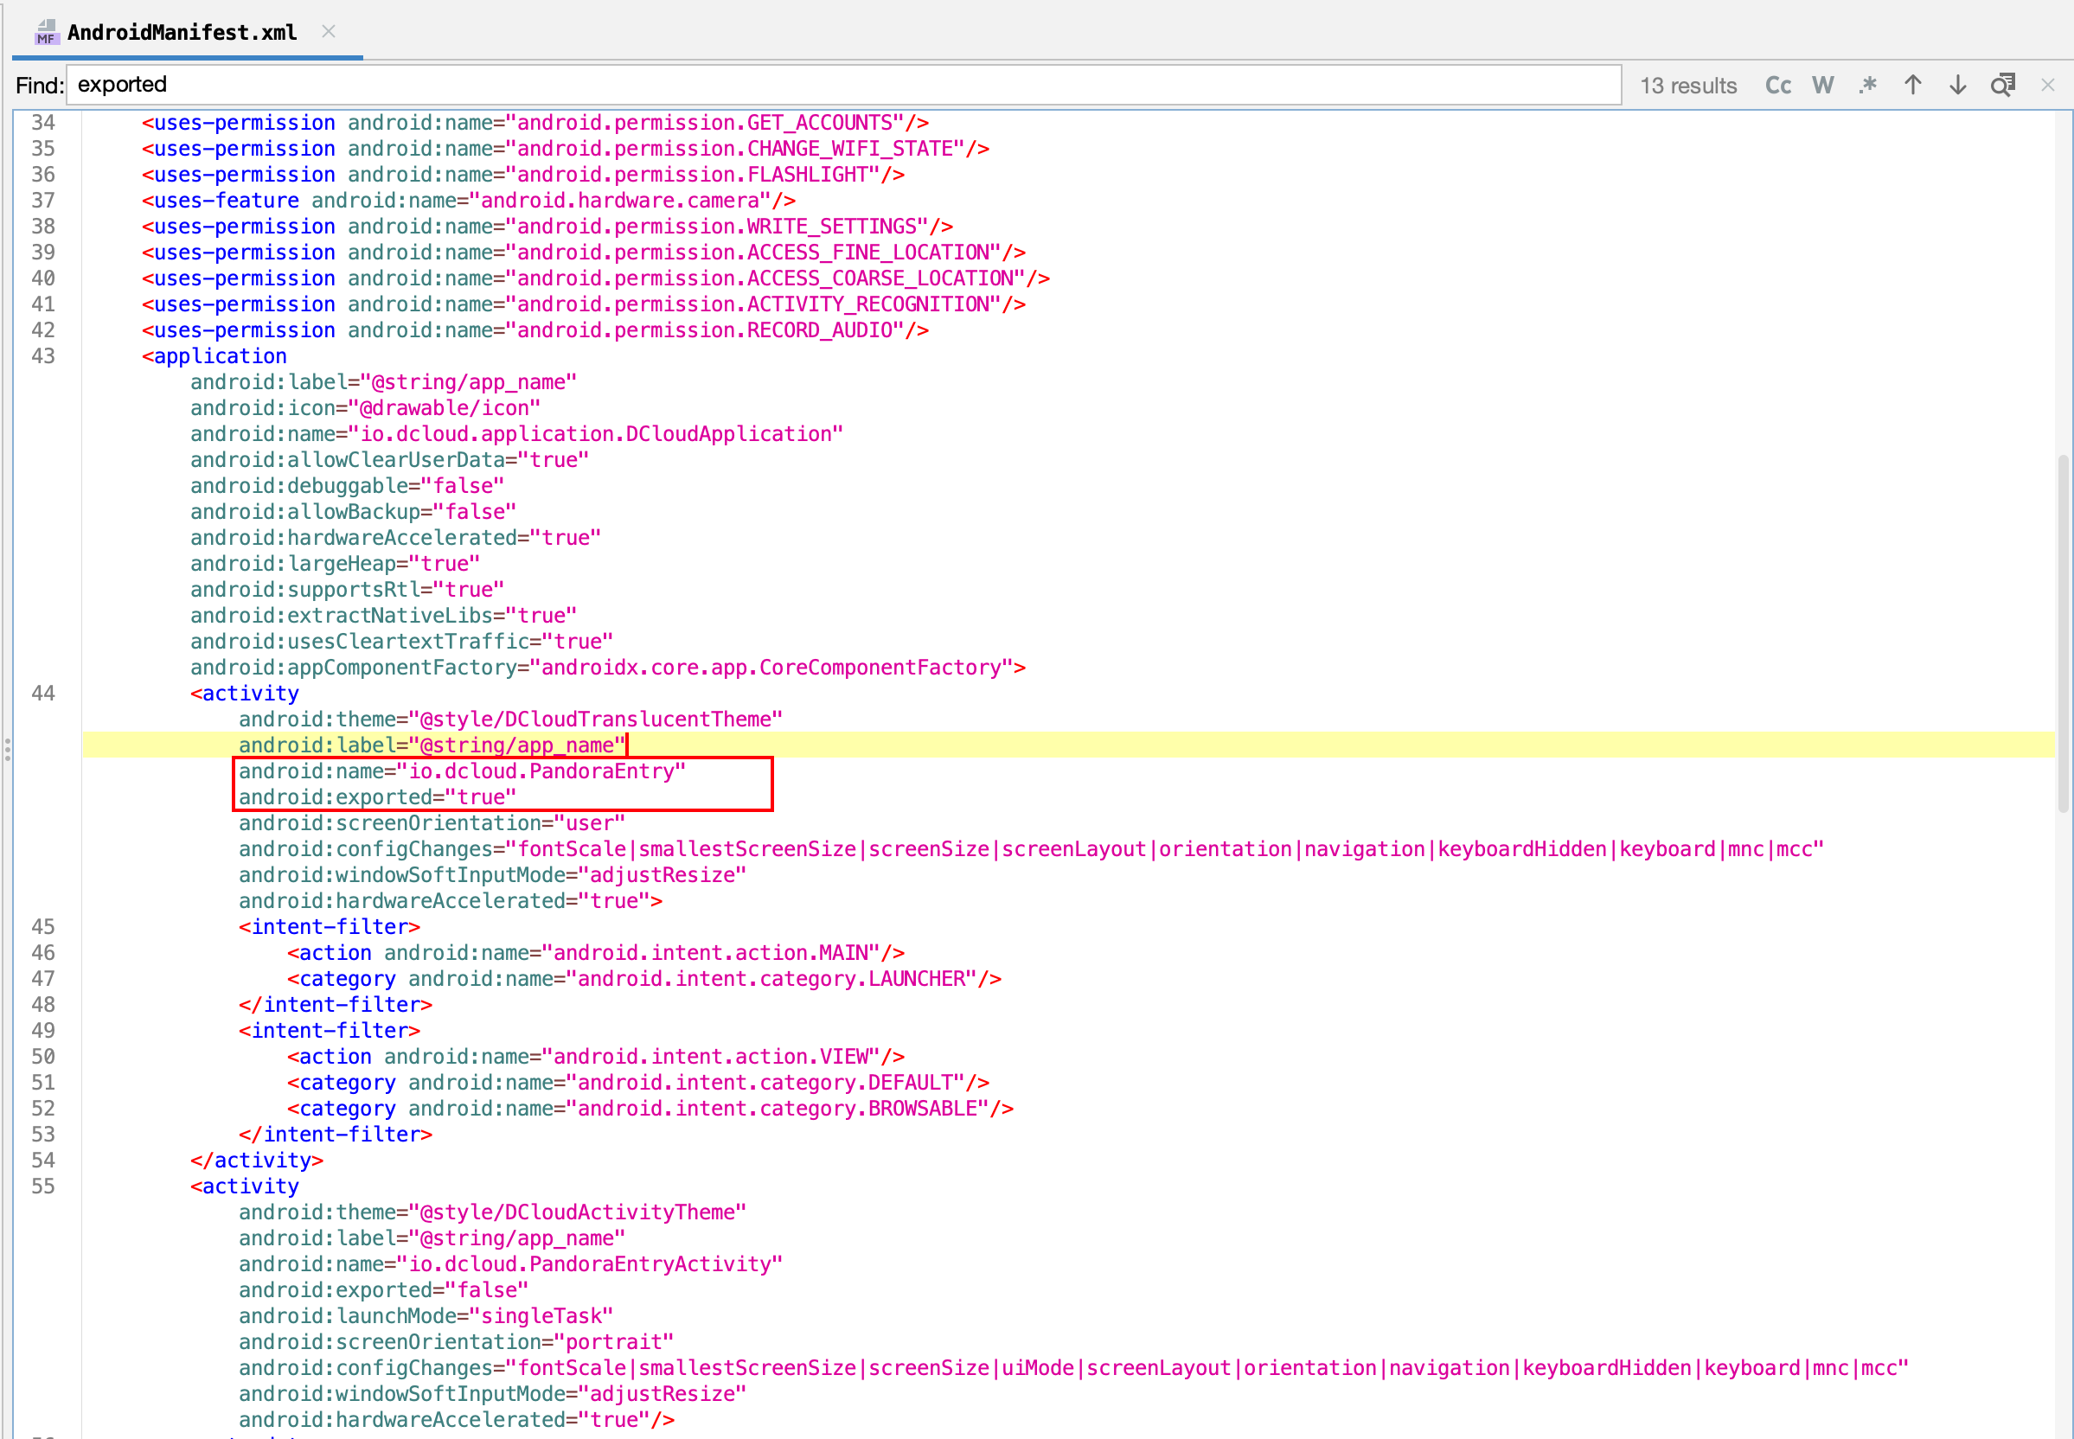Click the android:allowBackup="false" line
2074x1439 pixels.
[x=353, y=512]
